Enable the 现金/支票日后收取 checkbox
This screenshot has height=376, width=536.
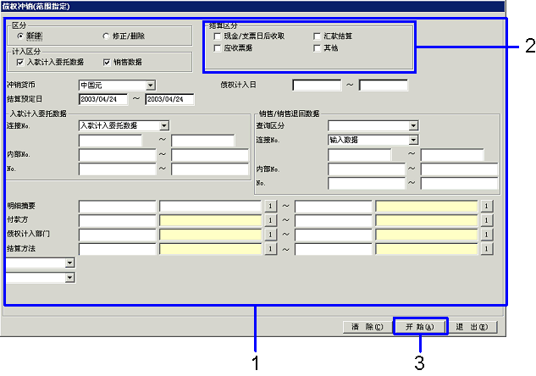218,36
